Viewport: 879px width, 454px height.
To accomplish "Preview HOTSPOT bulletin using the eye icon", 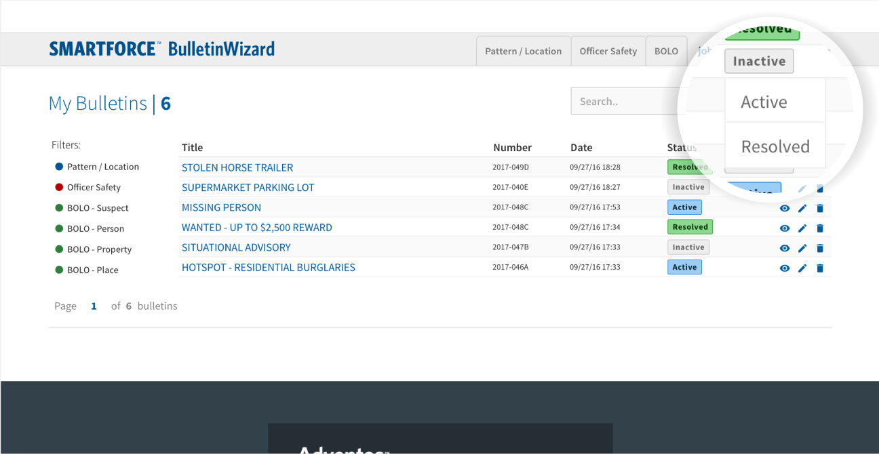I will (x=785, y=268).
